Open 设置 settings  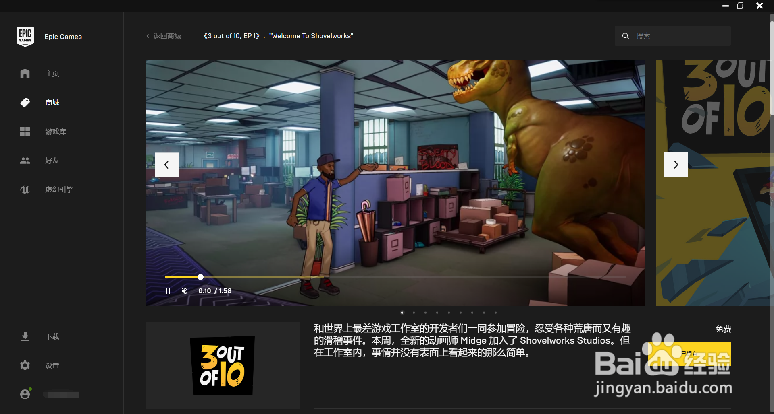pos(52,365)
